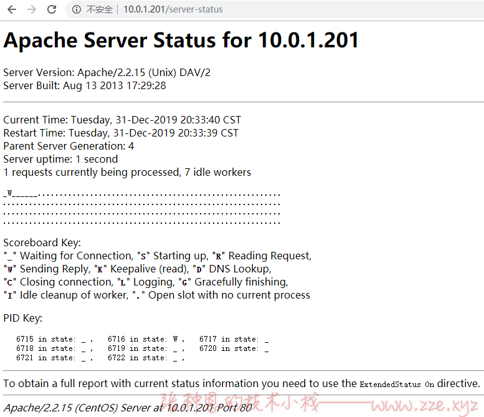Click the Gracefully finishing key entry
This screenshot has height=417, width=484.
(x=234, y=282)
